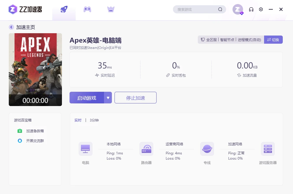Screen dimensions: 293x194
Task: Open the hexagon settings icon
Action: click(x=261, y=9)
